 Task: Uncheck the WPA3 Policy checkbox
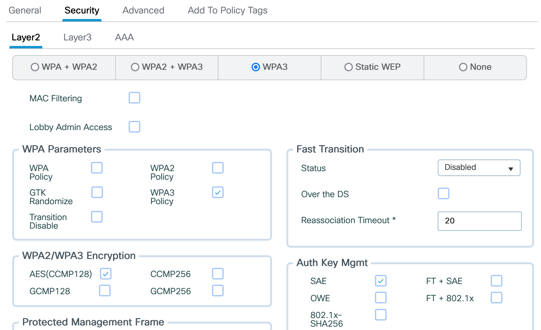(218, 193)
